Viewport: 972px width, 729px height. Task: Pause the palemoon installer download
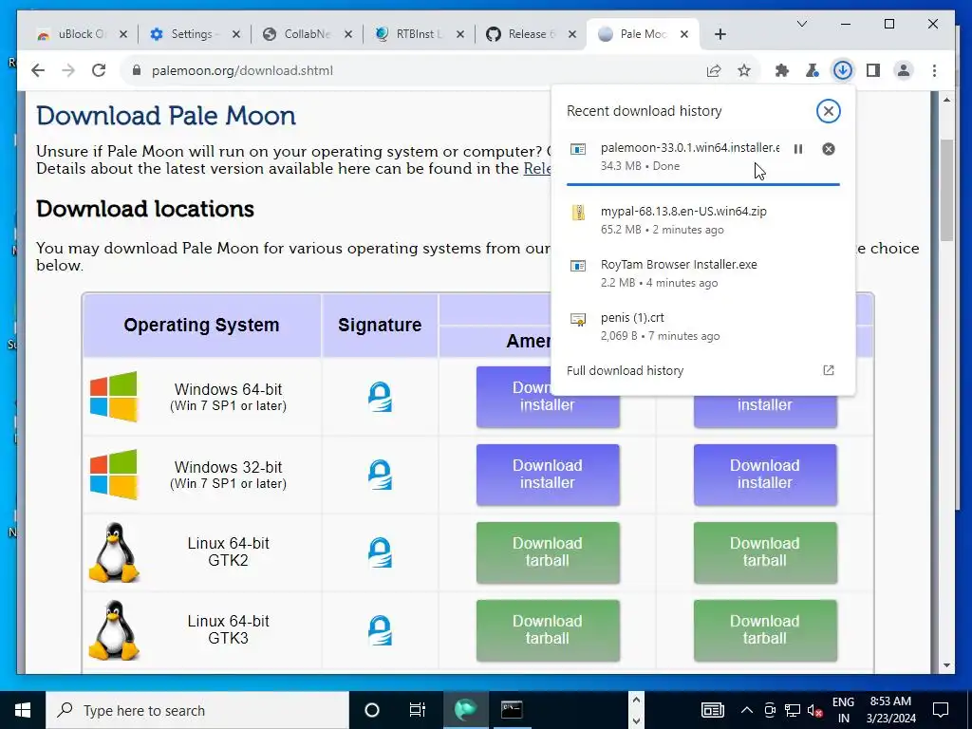(x=797, y=149)
